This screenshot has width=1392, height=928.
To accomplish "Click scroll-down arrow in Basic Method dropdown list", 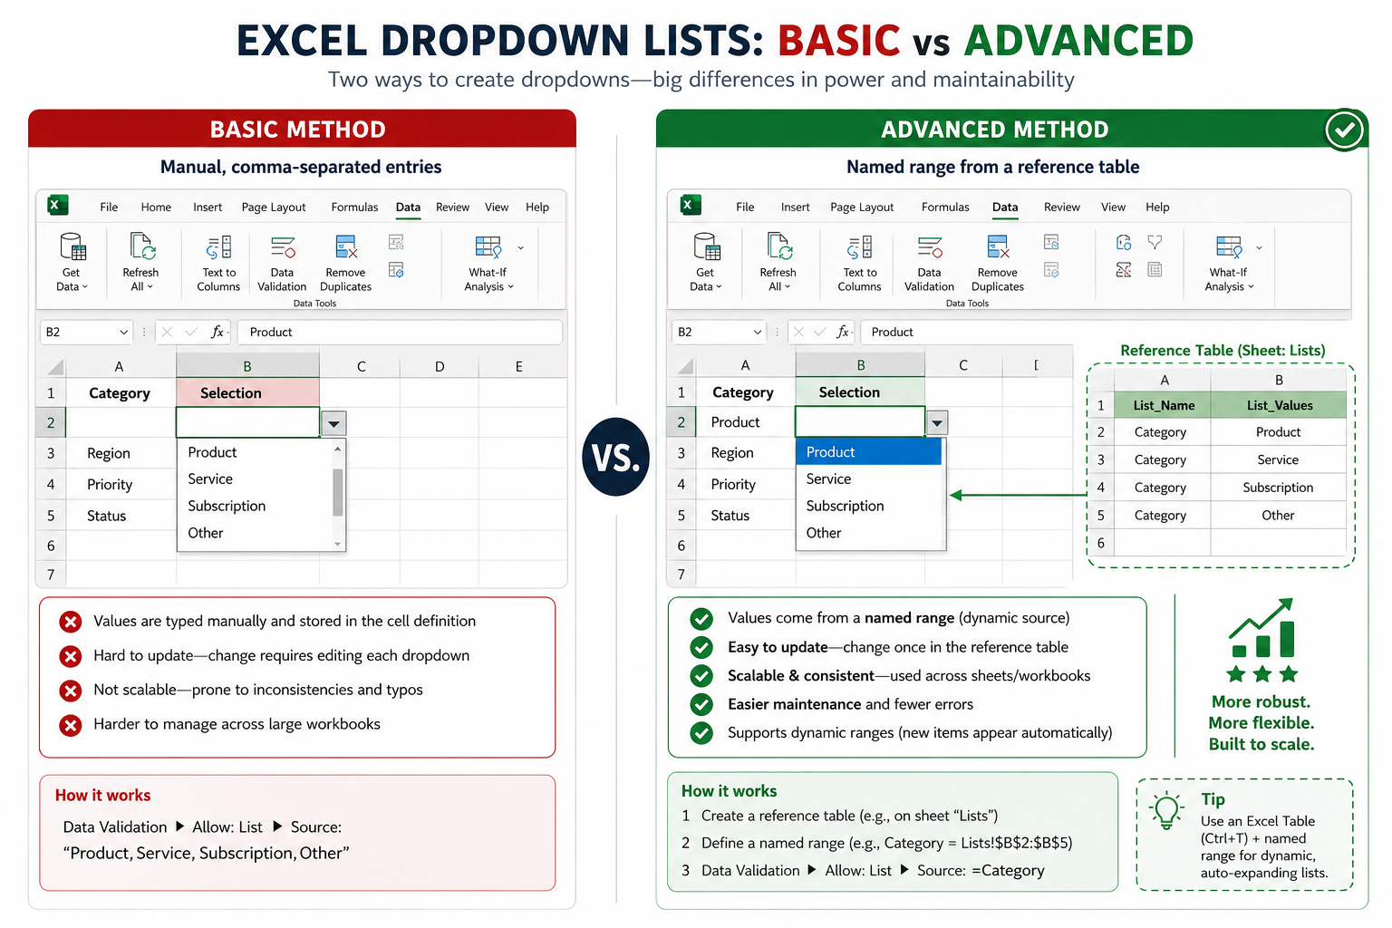I will [x=338, y=544].
